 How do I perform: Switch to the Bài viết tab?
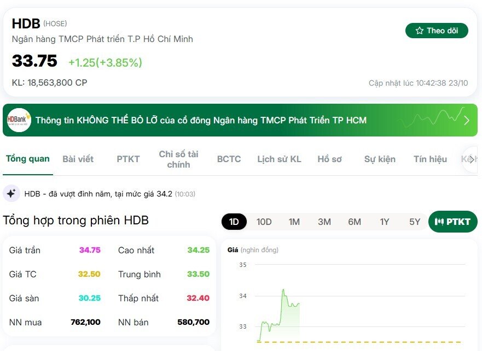coord(78,159)
